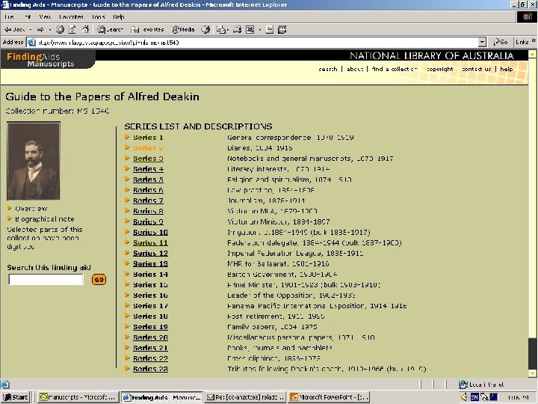Open the Search toolbar button
The width and height of the screenshot is (538, 404).
click(110, 29)
